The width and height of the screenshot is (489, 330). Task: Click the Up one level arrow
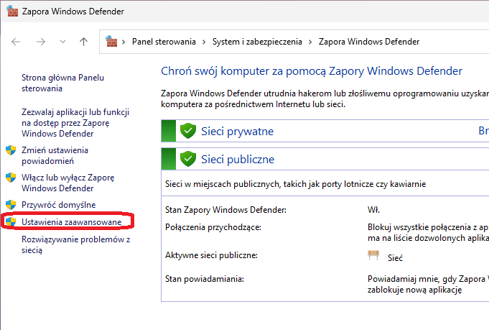pyautogui.click(x=83, y=42)
